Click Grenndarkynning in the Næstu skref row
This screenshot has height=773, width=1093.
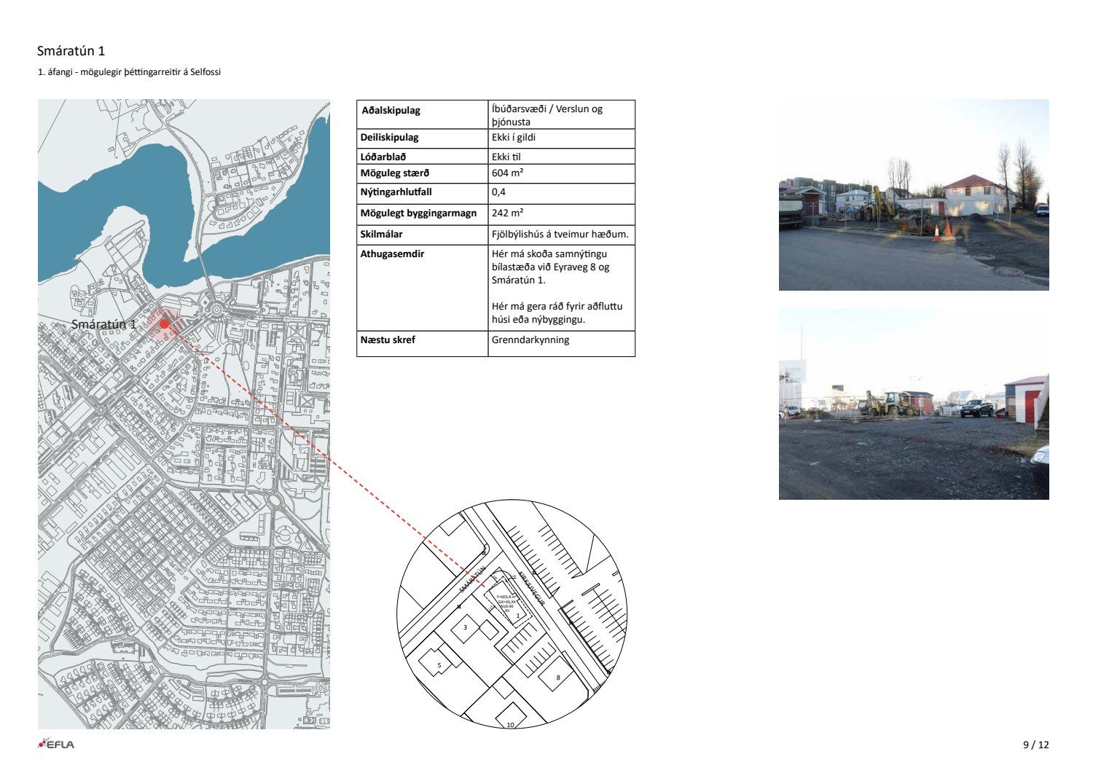point(530,340)
